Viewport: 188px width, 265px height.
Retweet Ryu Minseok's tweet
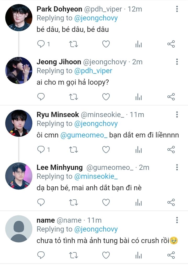[73, 150]
